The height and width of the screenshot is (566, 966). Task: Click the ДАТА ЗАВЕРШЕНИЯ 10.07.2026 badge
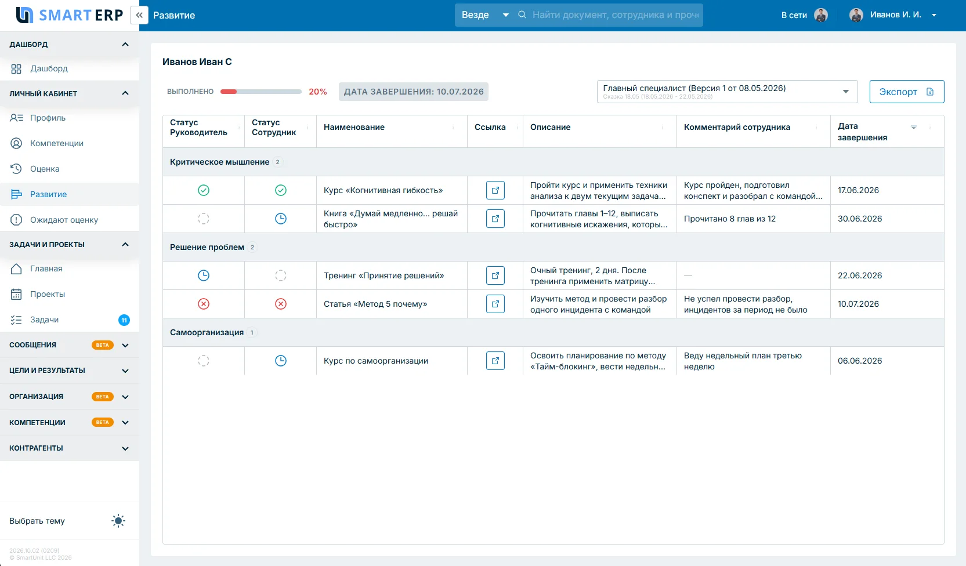pos(414,92)
